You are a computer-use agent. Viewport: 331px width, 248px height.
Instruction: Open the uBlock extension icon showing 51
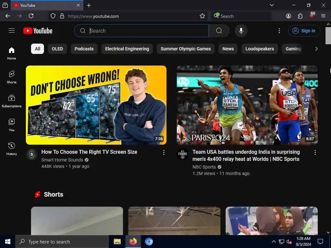312,15
